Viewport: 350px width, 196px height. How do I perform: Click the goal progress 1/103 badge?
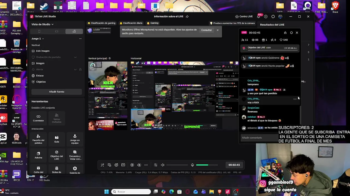99,30
